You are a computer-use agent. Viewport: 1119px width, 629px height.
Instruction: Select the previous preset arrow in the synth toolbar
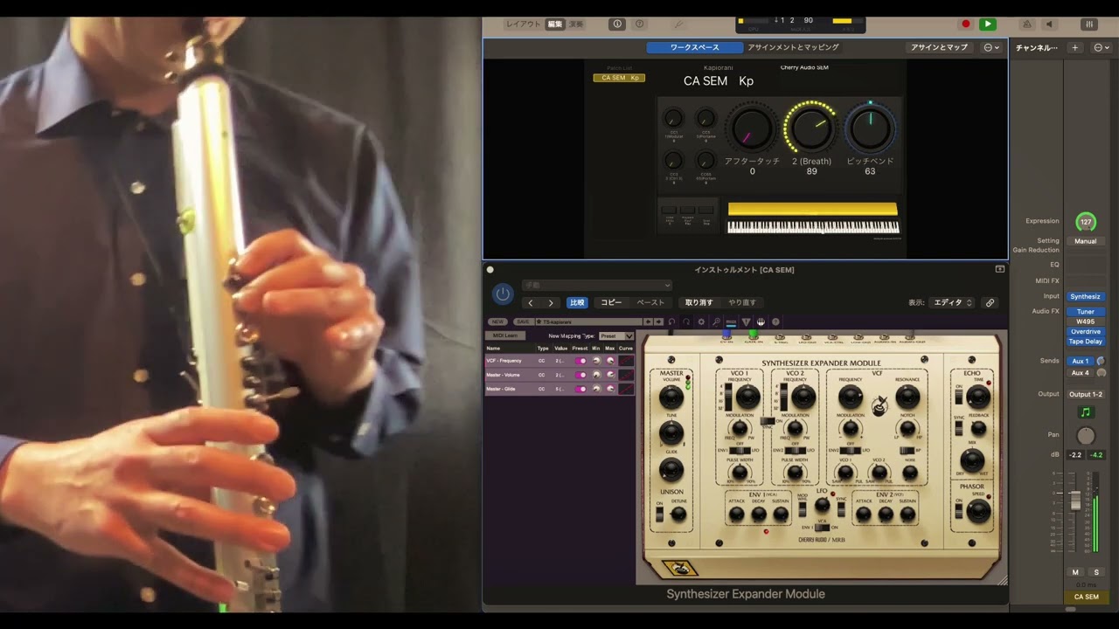point(647,321)
